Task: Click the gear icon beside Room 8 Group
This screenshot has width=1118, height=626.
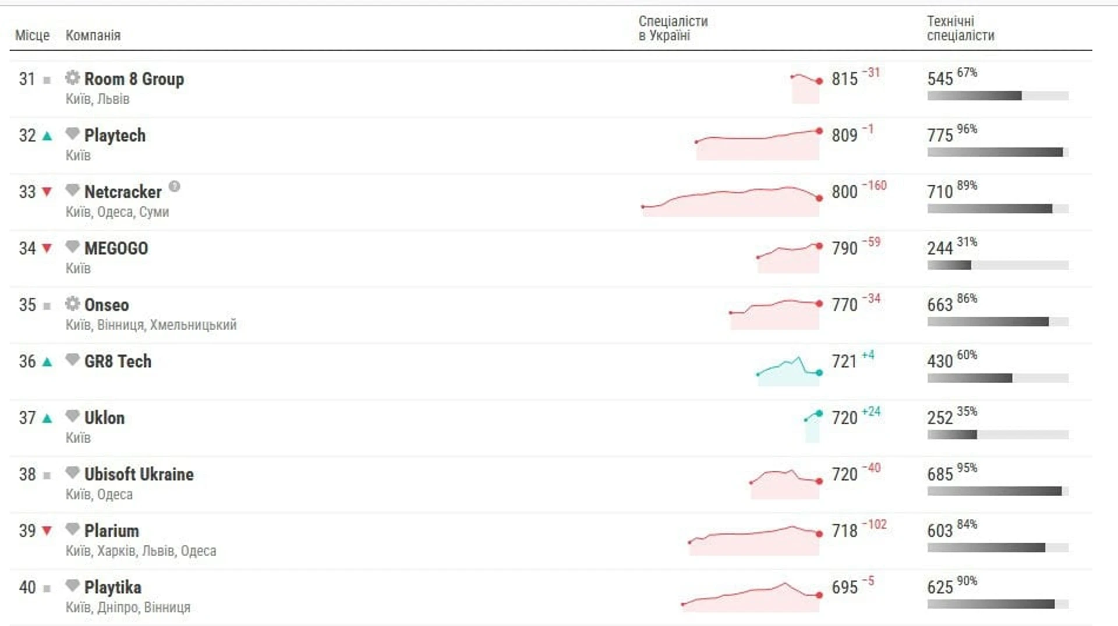Action: pyautogui.click(x=72, y=77)
